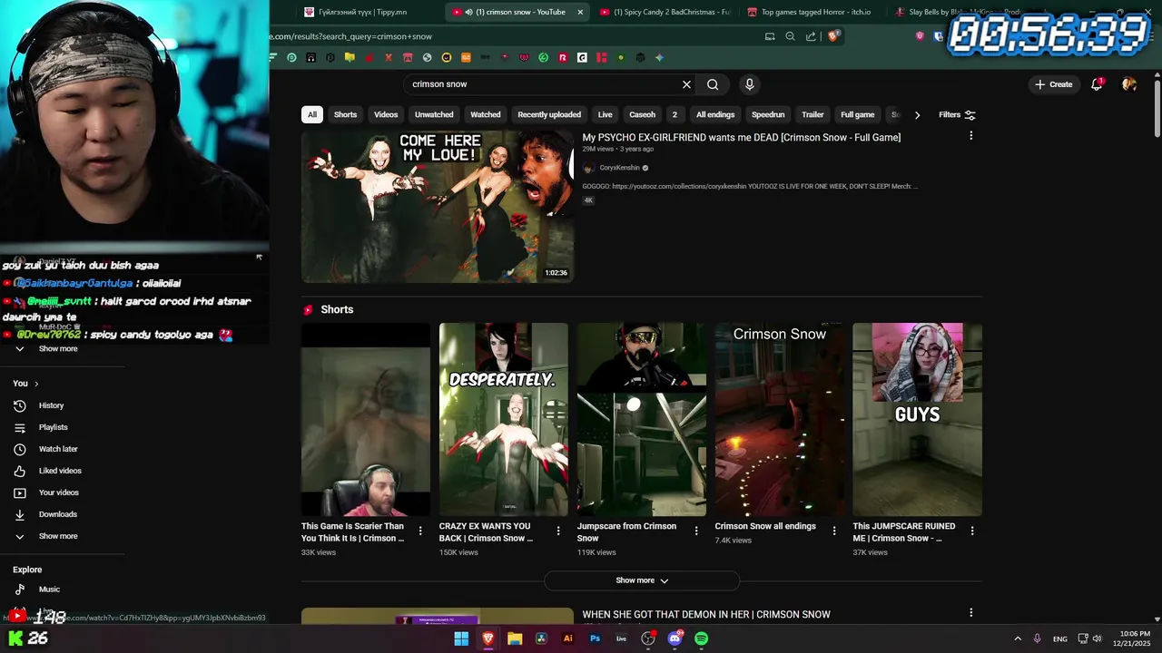This screenshot has width=1162, height=653.
Task: Open Music under Explore
Action: (x=49, y=590)
